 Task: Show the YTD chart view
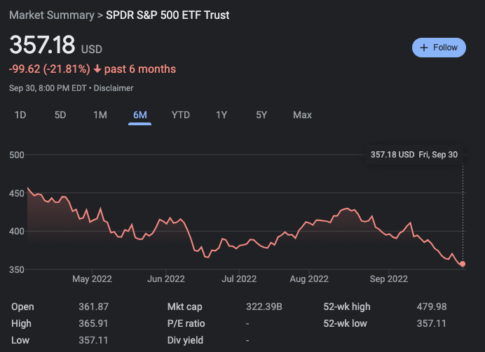tap(181, 115)
